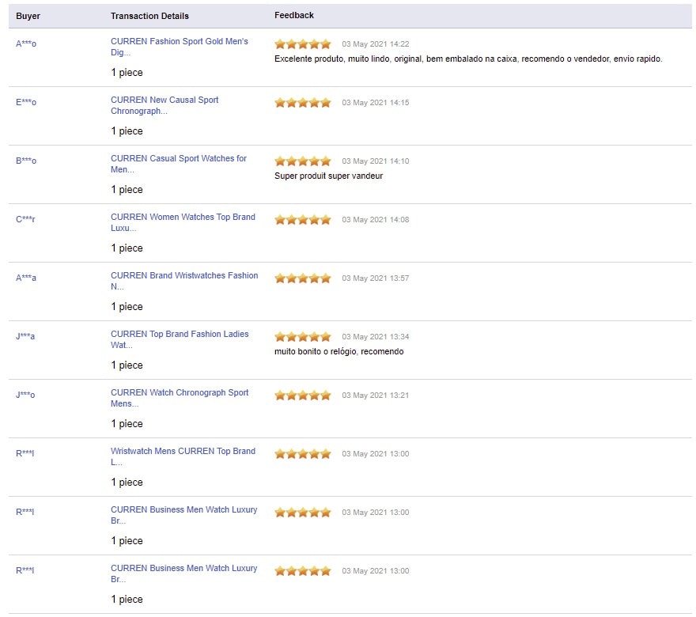Image resolution: width=696 pixels, height=617 pixels.
Task: Click star rating dated 03 May 14:15
Action: (x=303, y=103)
